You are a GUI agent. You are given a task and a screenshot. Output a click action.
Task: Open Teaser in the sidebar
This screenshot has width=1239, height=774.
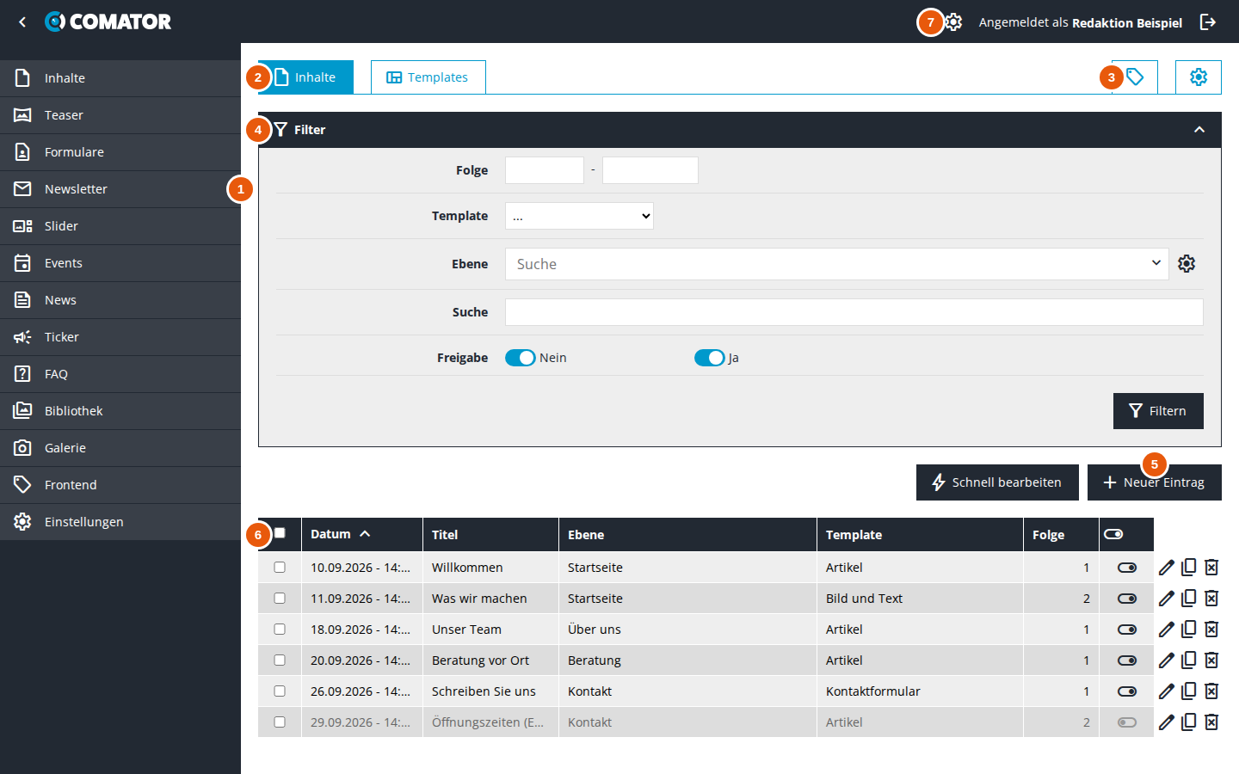pyautogui.click(x=120, y=115)
